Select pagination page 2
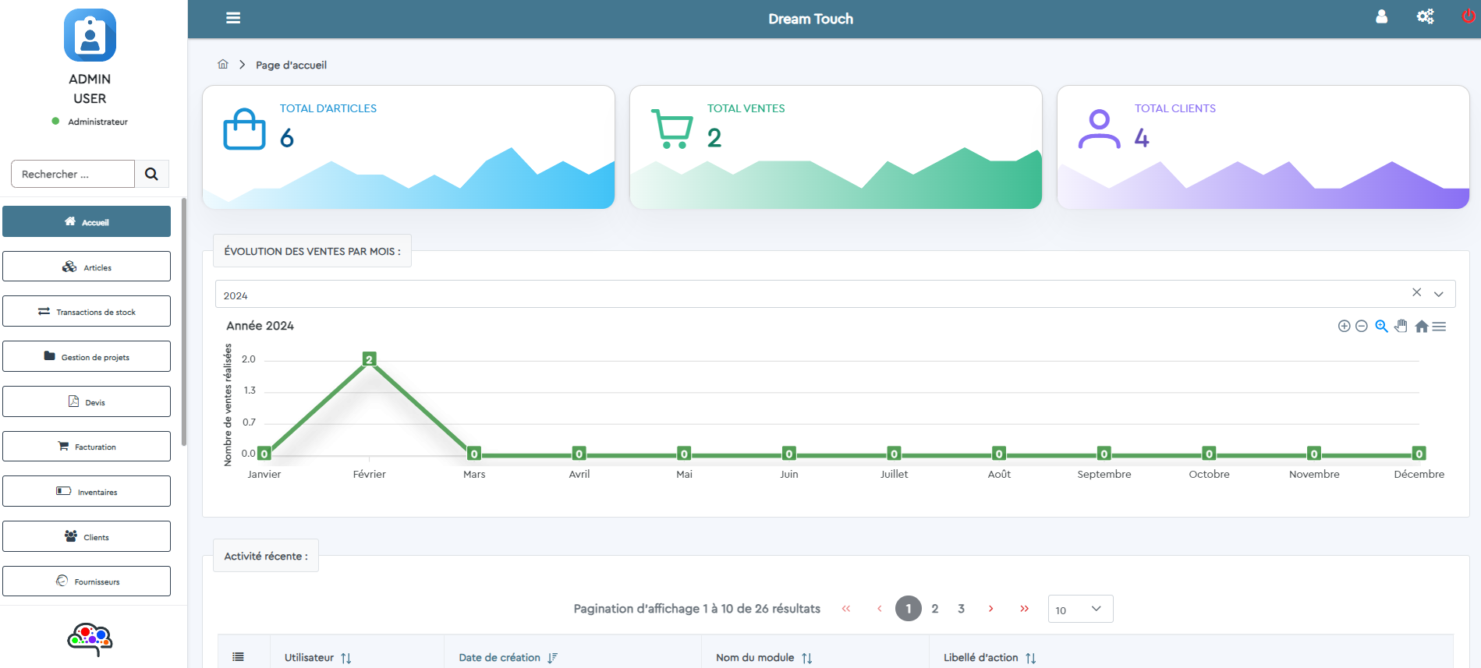Image resolution: width=1481 pixels, height=668 pixels. pos(935,609)
